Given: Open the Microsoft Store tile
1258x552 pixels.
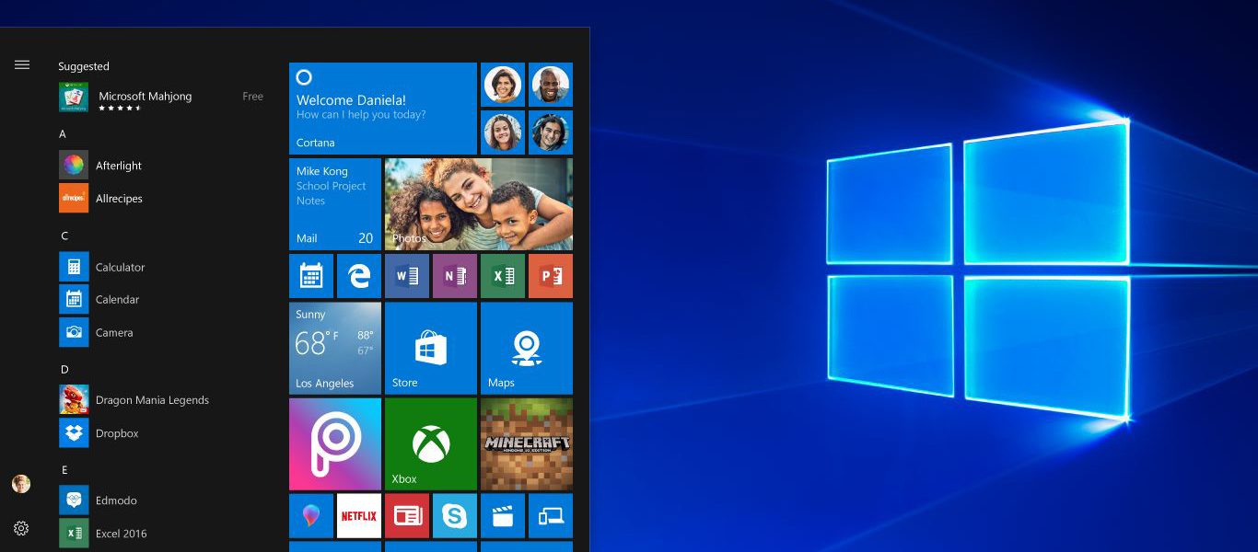Looking at the screenshot, I should click(430, 348).
